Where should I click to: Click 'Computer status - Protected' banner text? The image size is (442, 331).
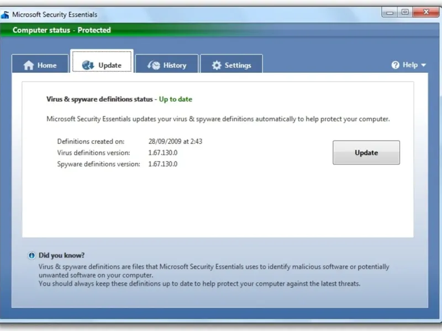coord(62,30)
